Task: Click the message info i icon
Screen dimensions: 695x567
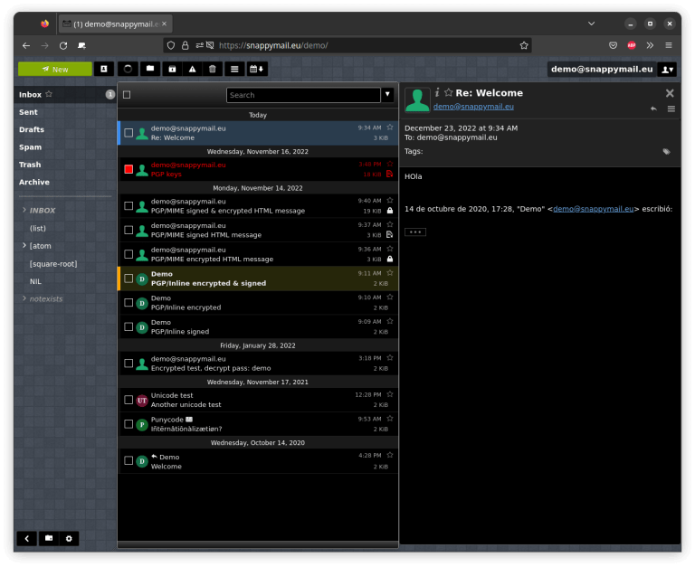Action: 437,92
